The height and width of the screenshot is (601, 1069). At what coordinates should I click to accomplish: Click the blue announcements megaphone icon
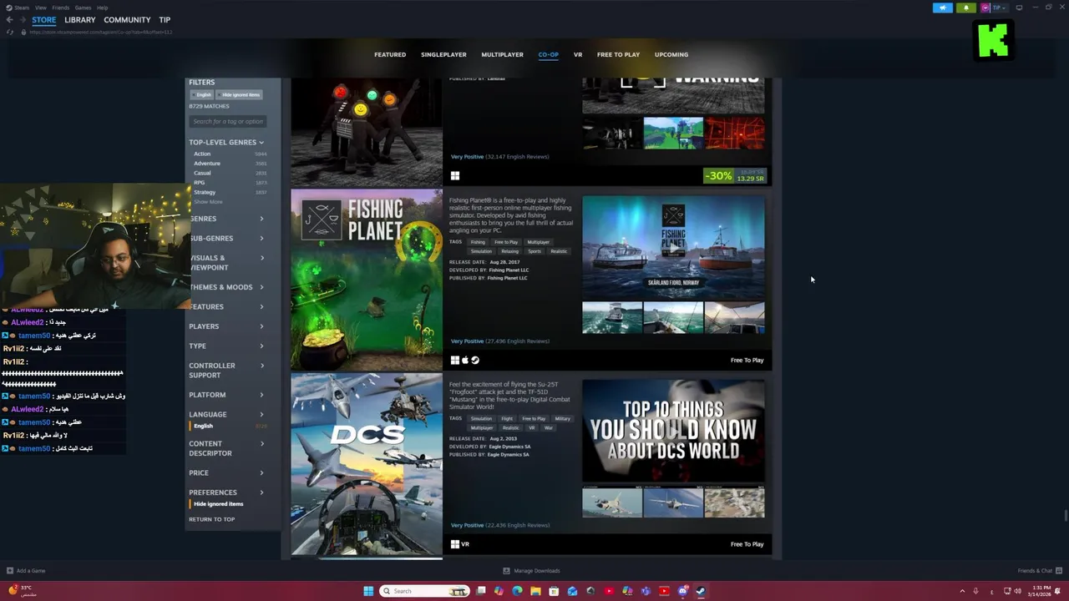[943, 8]
